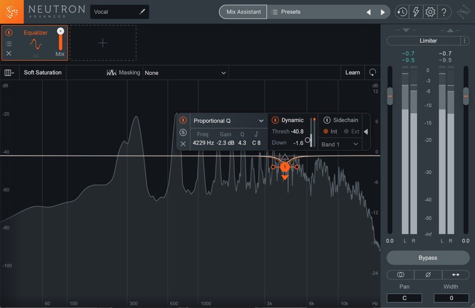
Task: Expand the Band 1 selector dropdown
Action: (x=340, y=144)
